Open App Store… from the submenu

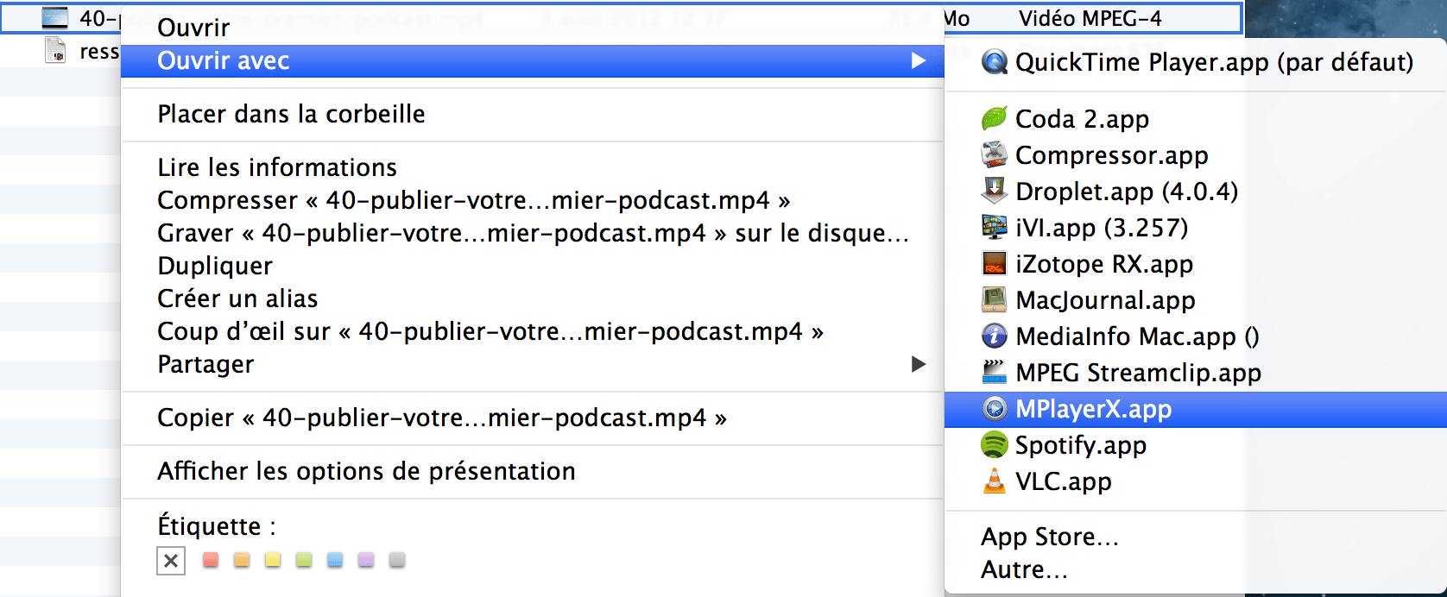[1049, 537]
